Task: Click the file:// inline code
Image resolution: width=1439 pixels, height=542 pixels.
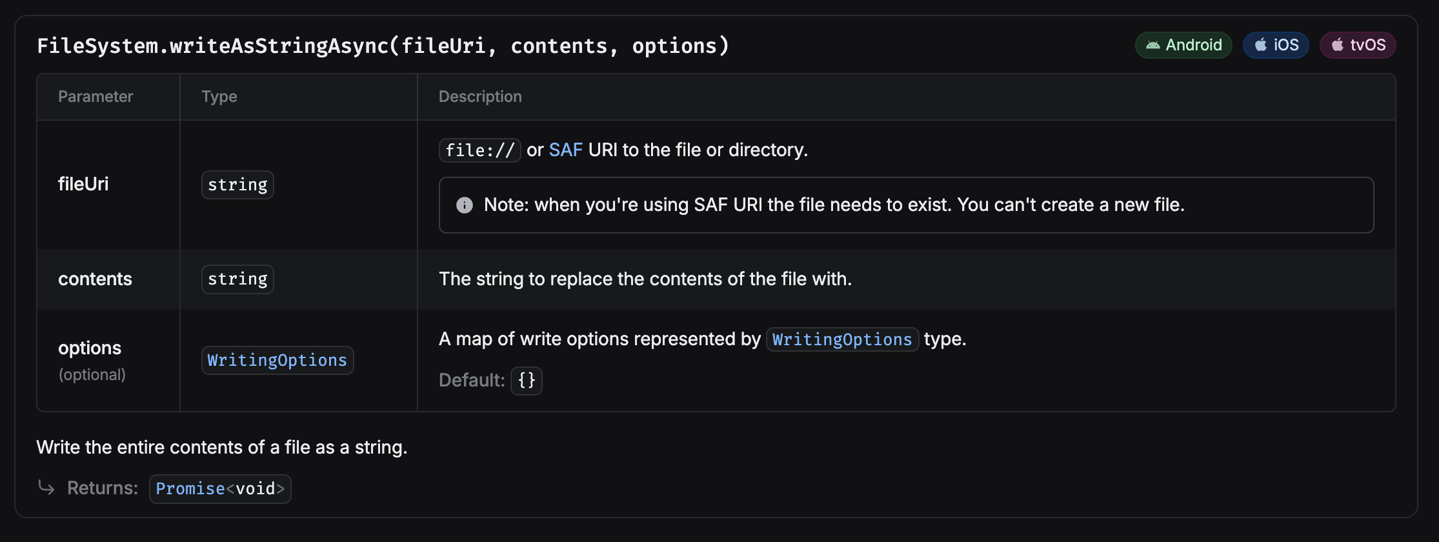Action: (479, 150)
